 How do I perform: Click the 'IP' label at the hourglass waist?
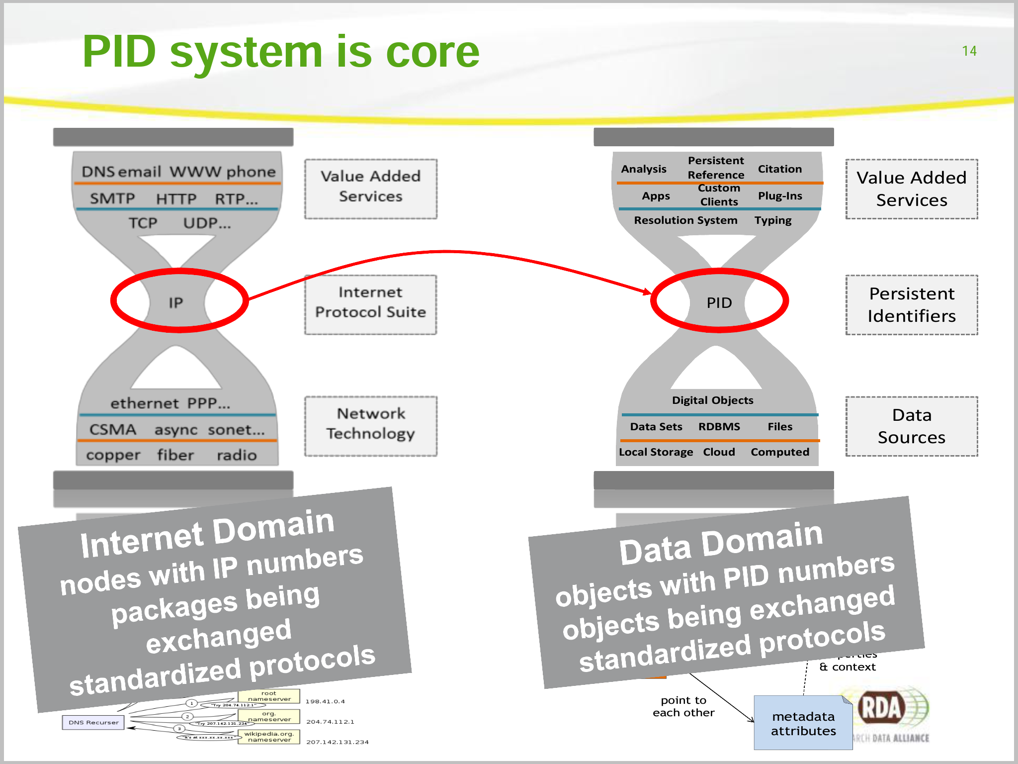(175, 302)
